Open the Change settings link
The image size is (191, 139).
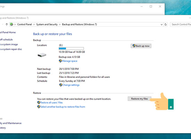(x=71, y=85)
